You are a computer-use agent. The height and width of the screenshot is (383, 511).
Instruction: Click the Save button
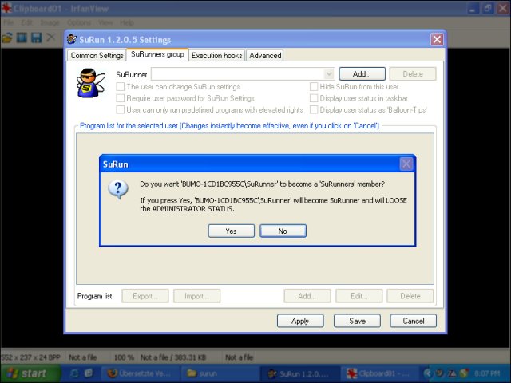357,321
